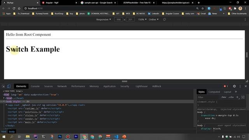Expand the transition property value

click(x=217, y=115)
